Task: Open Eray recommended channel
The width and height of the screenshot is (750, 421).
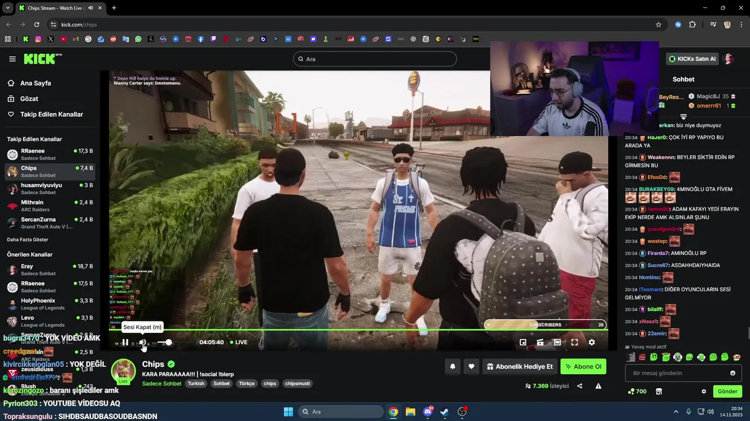Action: pos(50,270)
